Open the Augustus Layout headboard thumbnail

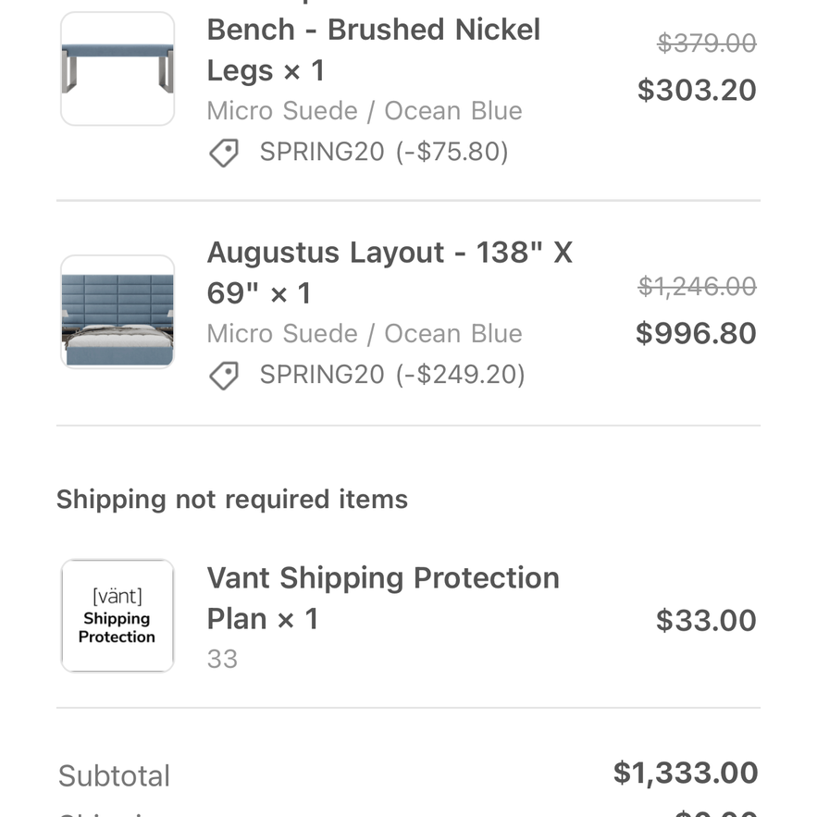click(118, 312)
